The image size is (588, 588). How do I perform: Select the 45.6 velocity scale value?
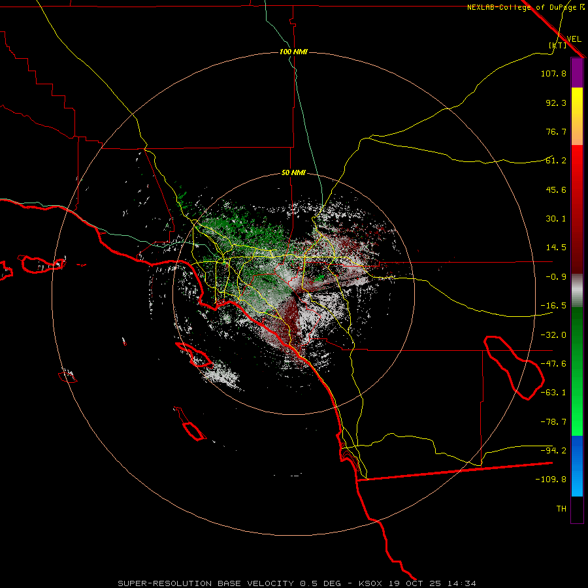point(556,189)
